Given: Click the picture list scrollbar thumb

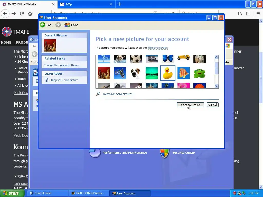Looking at the screenshot, I should pos(216,68).
